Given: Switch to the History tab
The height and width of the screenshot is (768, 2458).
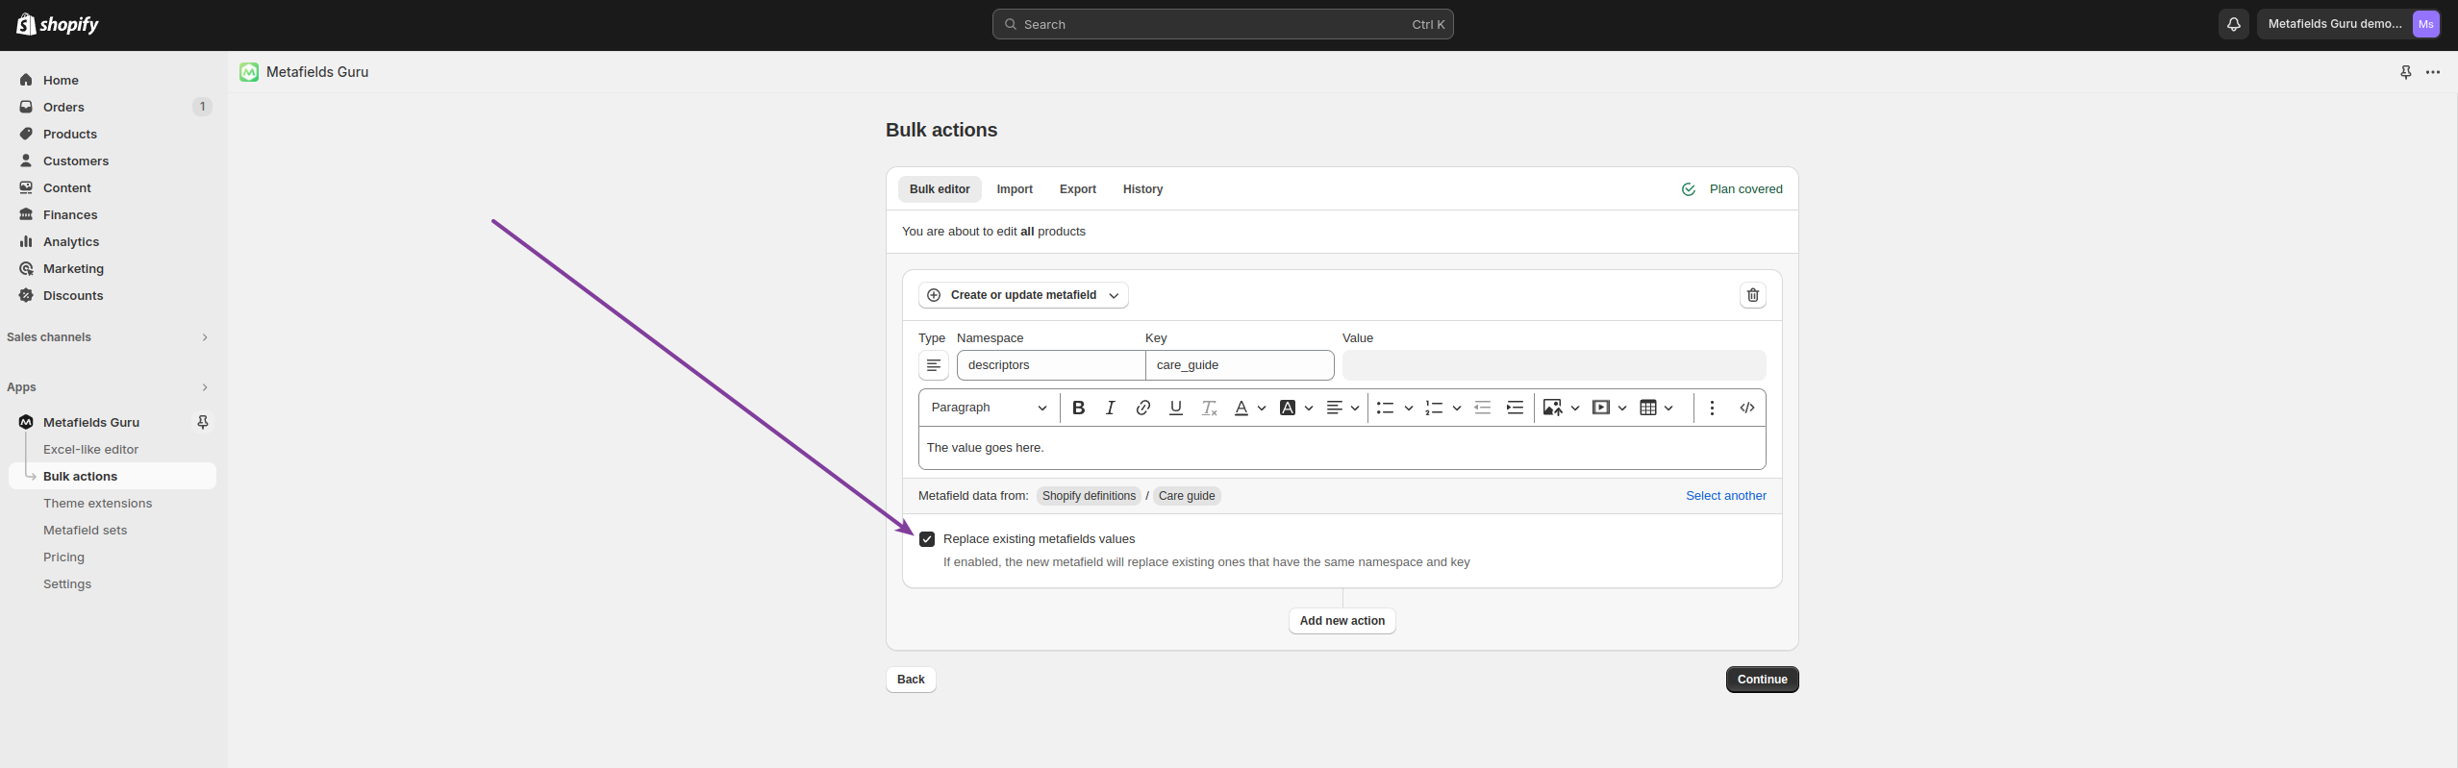Looking at the screenshot, I should tap(1142, 189).
